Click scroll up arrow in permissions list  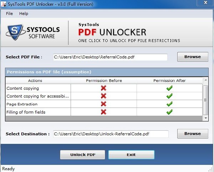[x=206, y=80]
